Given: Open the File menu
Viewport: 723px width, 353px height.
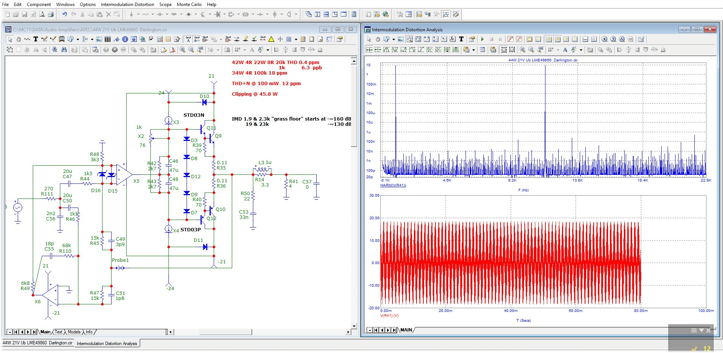Looking at the screenshot, I should click(5, 5).
